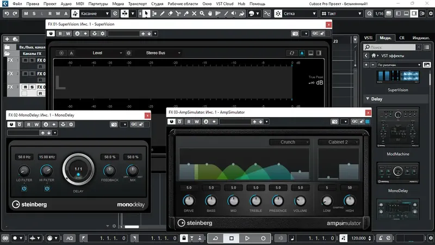Screen dimensions: 435x245
Task: Click the camera icon in MonoDelay window
Action: 114,125
